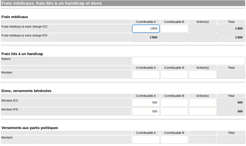Select Dons Montant ICC Enfant(s) field
The height and width of the screenshot is (146, 246).
[x=203, y=103]
